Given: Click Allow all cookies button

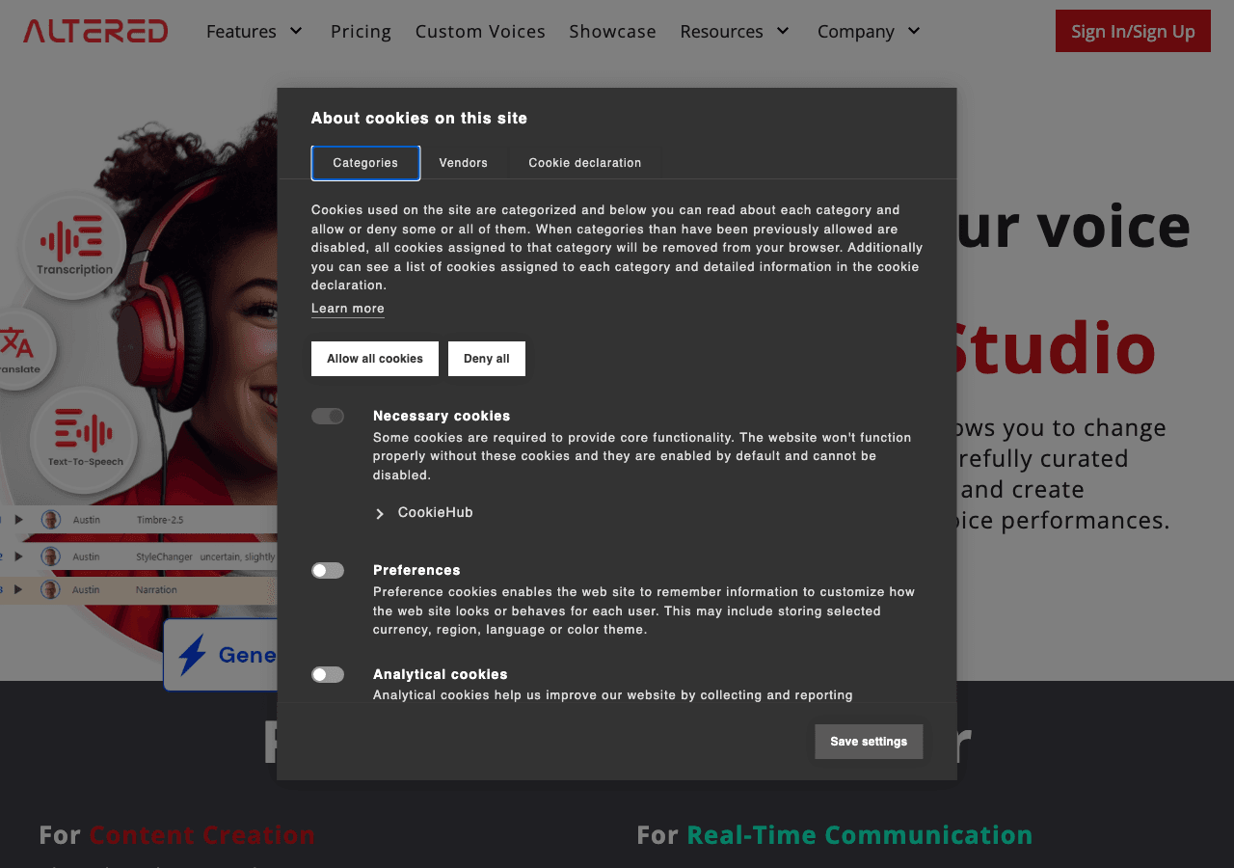Looking at the screenshot, I should point(375,359).
